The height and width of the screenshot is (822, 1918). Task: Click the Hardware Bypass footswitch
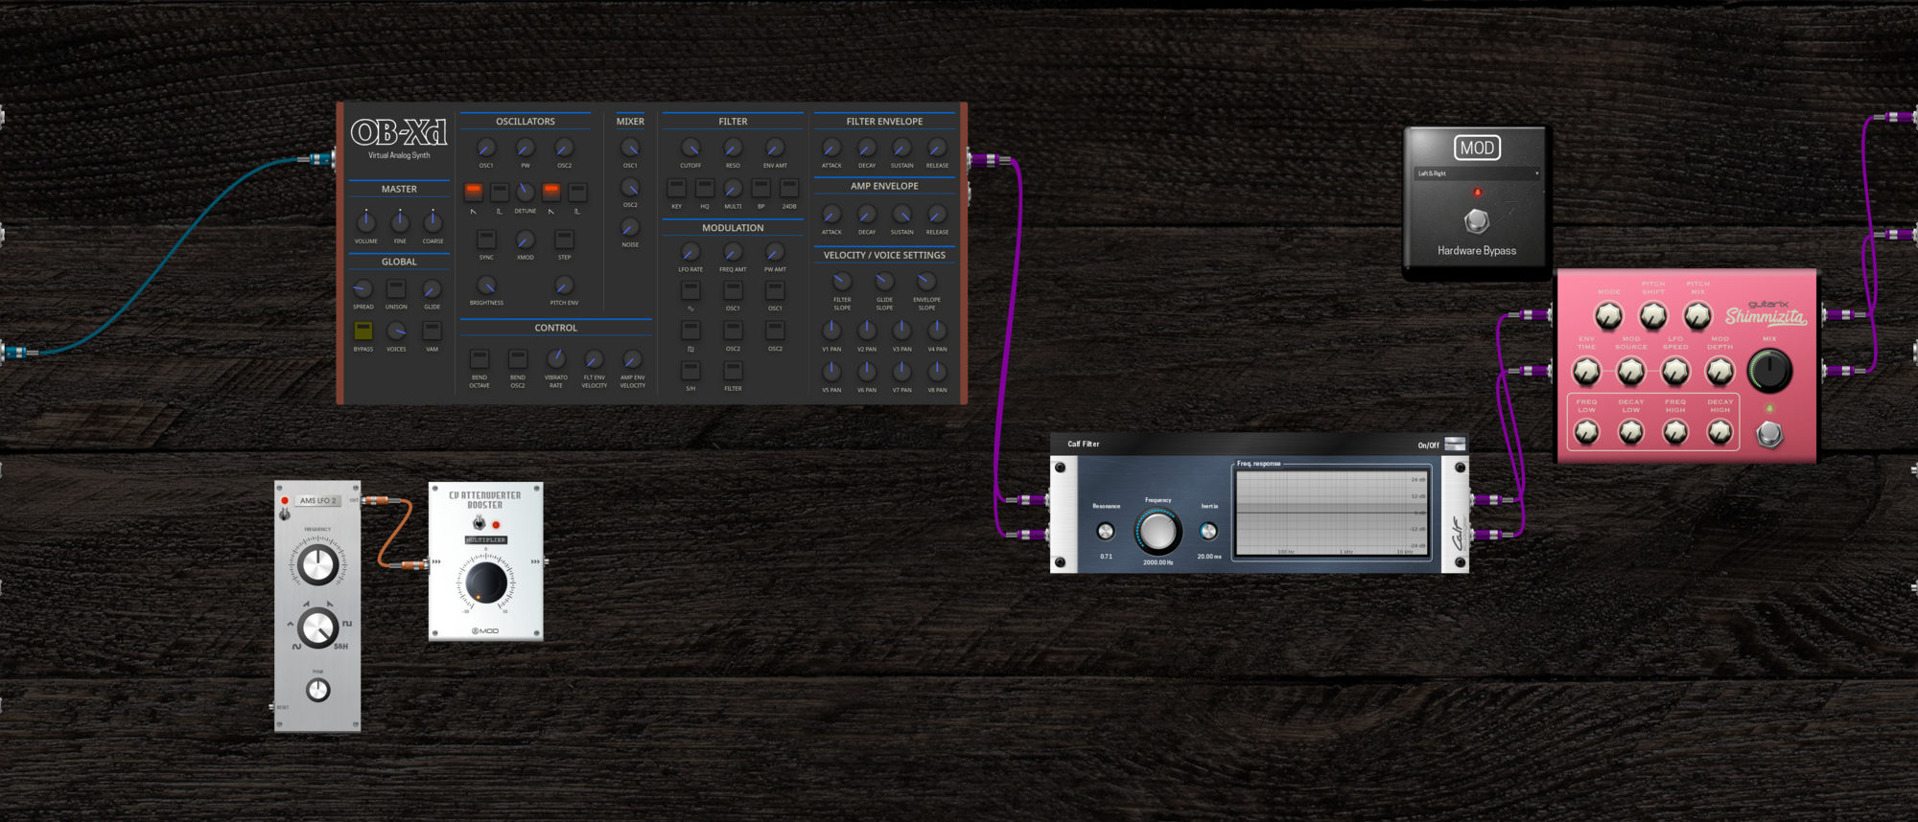pyautogui.click(x=1477, y=221)
